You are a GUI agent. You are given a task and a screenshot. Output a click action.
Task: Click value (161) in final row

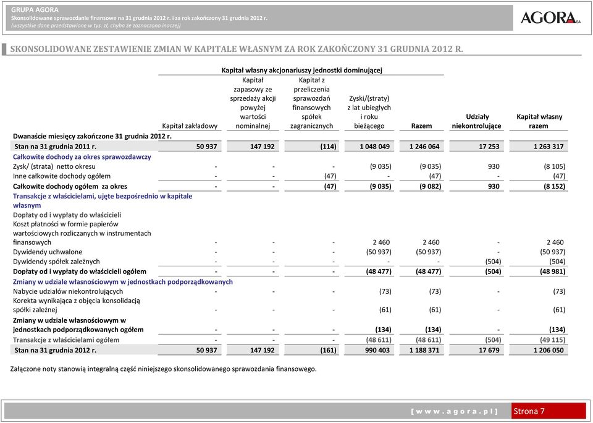point(328,350)
